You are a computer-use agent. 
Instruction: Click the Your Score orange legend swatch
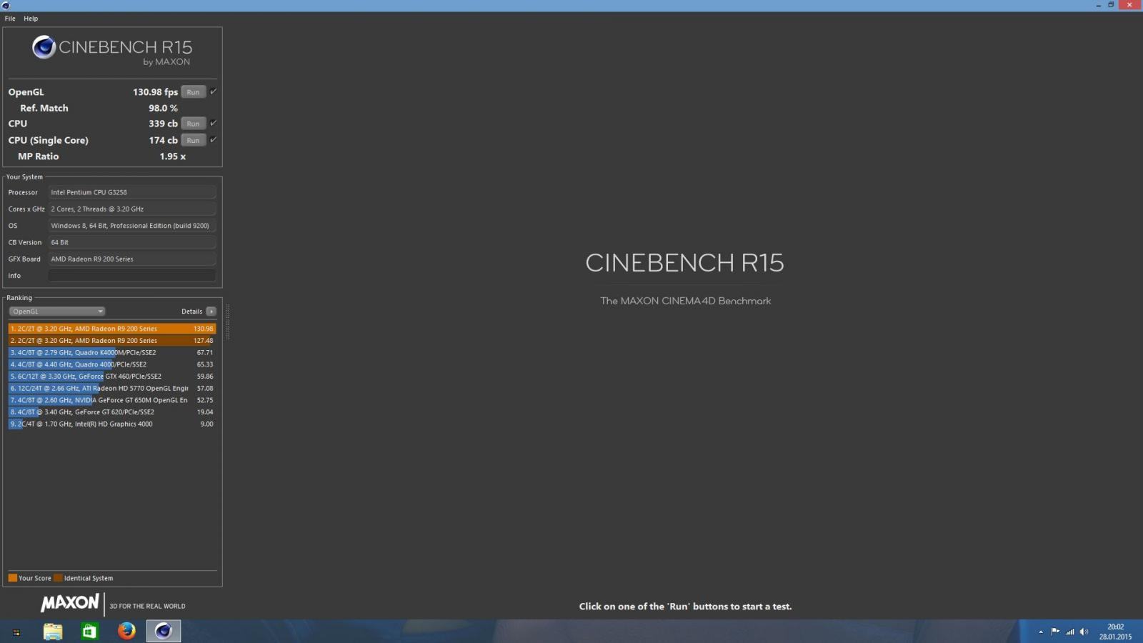click(12, 578)
